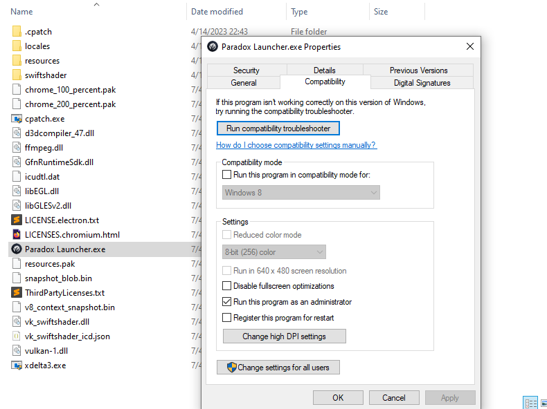Viewport: 547px width, 409px height.
Task: Click the chrome_200_percent.pak file icon
Action: point(17,104)
